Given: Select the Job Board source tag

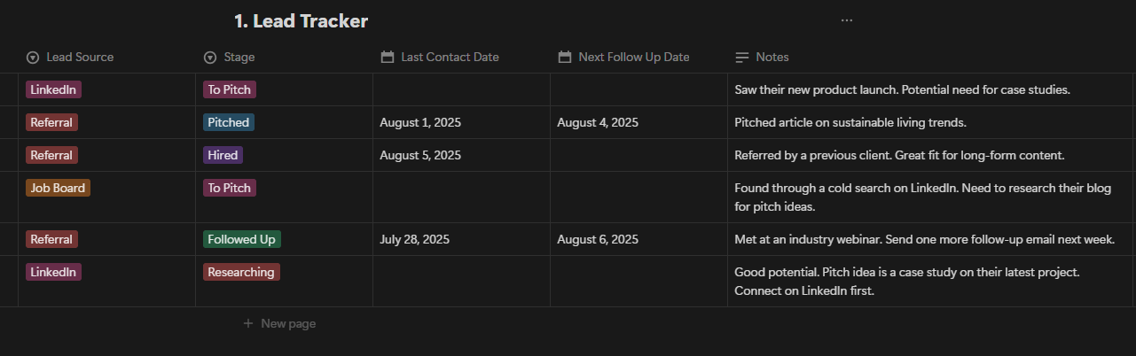Looking at the screenshot, I should 58,188.
